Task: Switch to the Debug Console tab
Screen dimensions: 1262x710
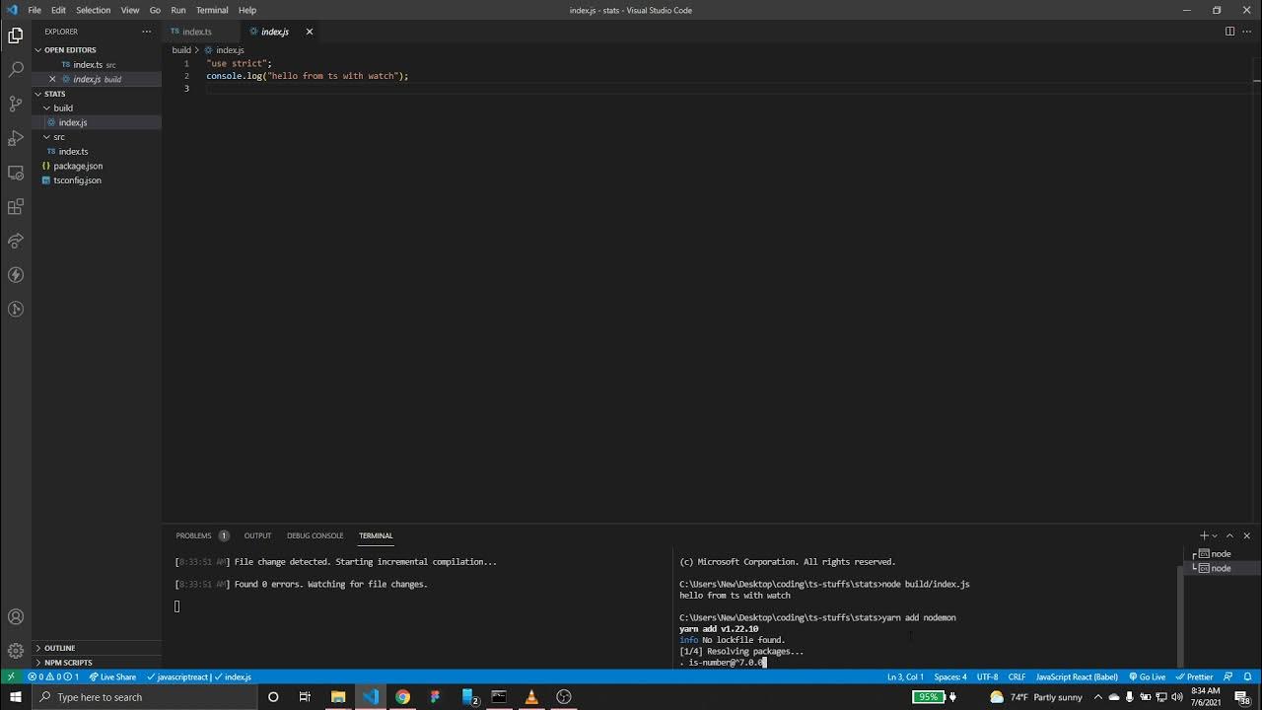Action: point(315,535)
